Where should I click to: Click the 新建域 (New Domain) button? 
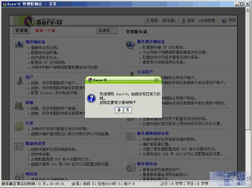pyautogui.click(x=107, y=31)
